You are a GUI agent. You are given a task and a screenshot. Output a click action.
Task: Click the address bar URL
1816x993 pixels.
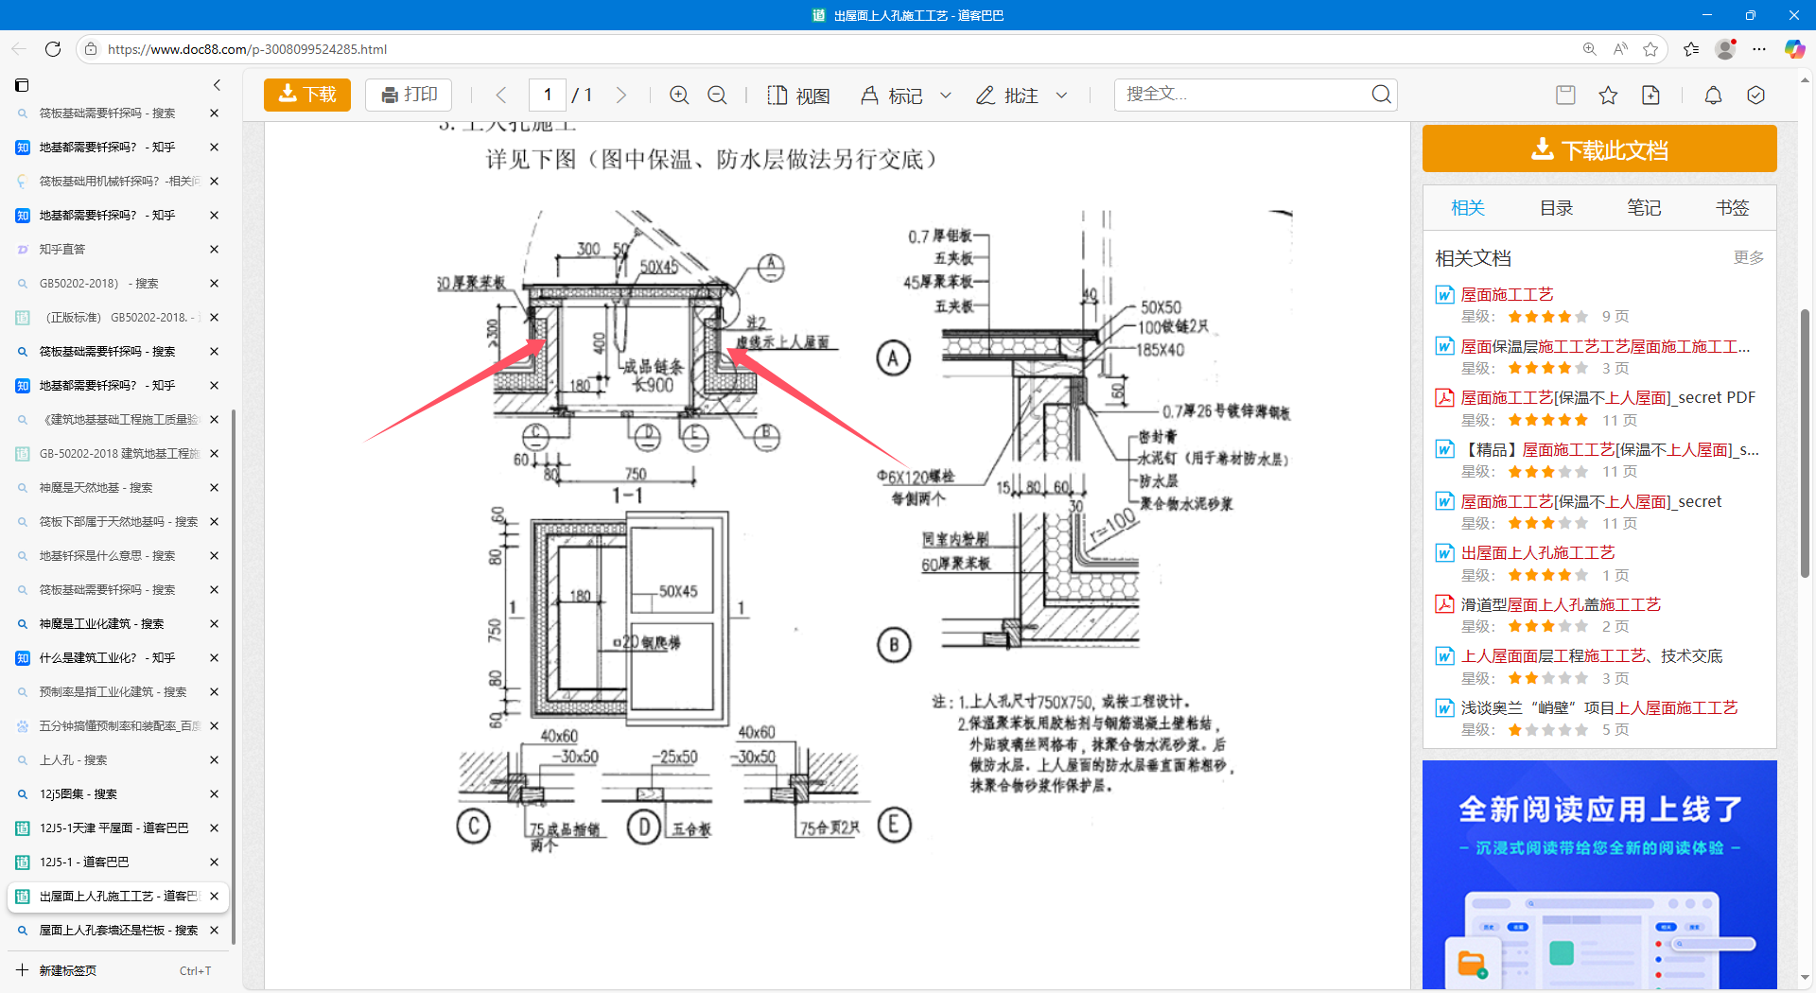tap(247, 49)
